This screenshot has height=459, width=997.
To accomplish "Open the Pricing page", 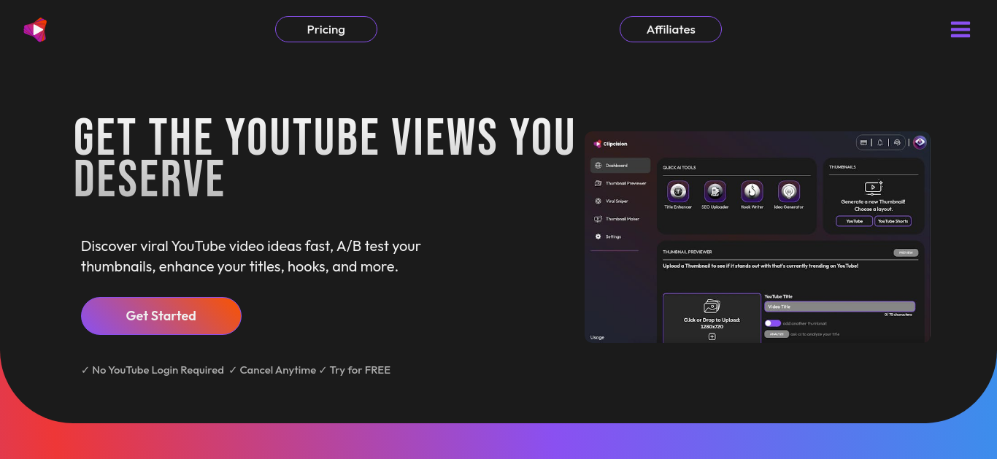I will 326,29.
